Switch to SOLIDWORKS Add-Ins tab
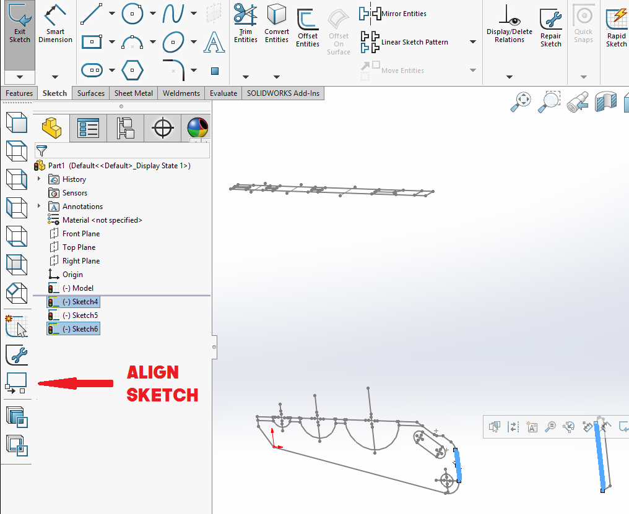Image resolution: width=629 pixels, height=514 pixels. click(x=283, y=93)
